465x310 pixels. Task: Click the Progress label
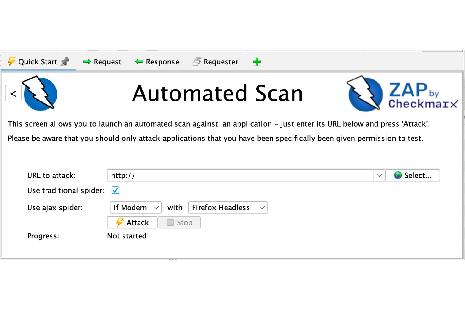tap(43, 236)
